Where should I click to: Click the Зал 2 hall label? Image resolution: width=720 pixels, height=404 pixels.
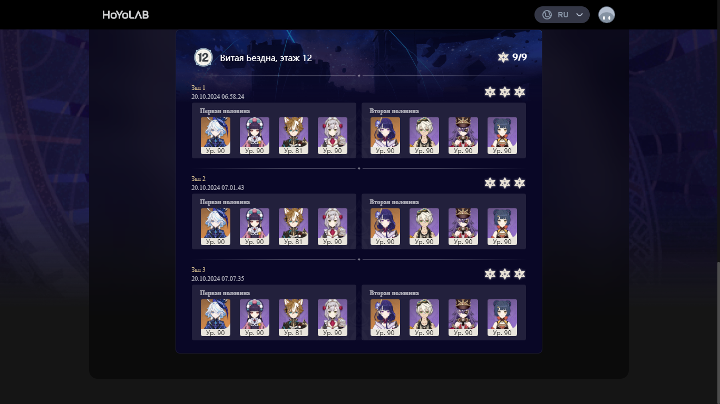pos(198,179)
